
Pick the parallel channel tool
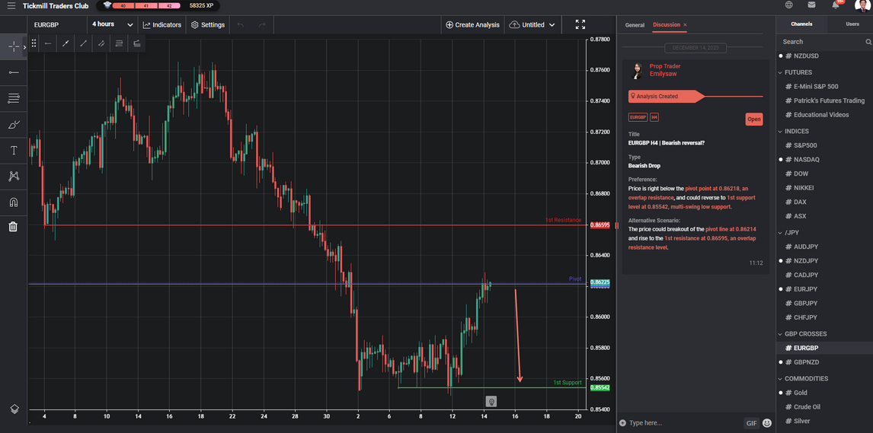(x=101, y=43)
